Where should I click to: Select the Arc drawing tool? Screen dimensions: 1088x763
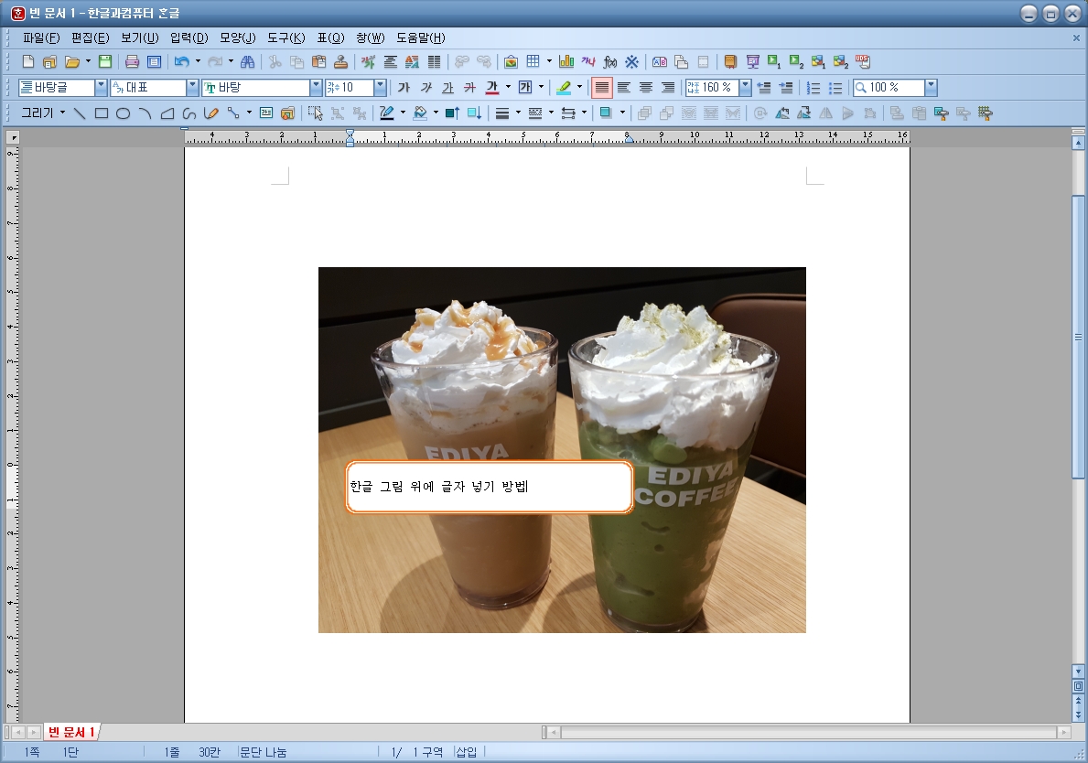click(145, 113)
